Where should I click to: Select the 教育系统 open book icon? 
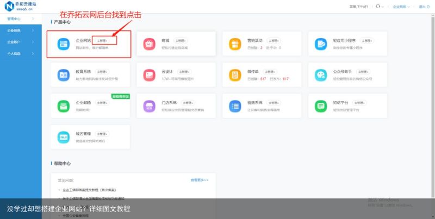coord(64,75)
